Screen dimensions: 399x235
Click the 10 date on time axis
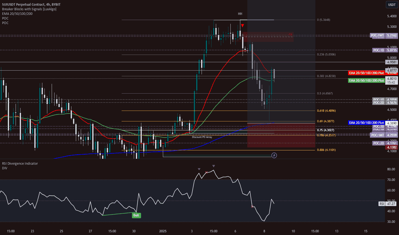293,231
